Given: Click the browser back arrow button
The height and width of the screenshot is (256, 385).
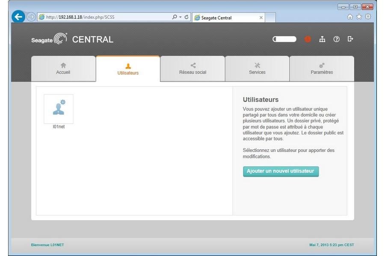Looking at the screenshot, I should tap(18, 17).
